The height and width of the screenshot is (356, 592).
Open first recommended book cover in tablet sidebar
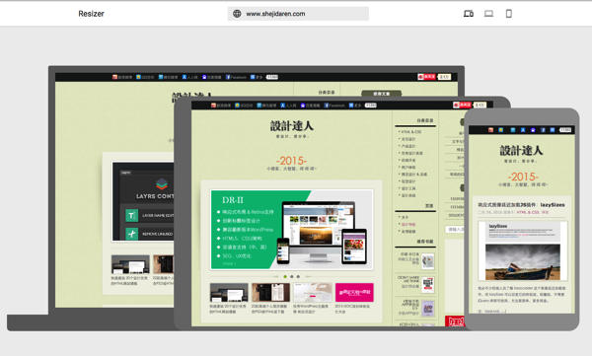click(x=428, y=261)
